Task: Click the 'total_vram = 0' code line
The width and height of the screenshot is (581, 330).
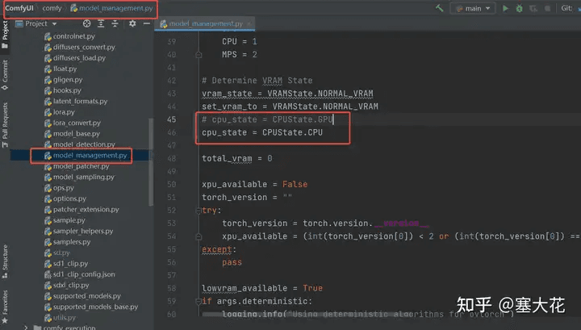Action: 236,158
